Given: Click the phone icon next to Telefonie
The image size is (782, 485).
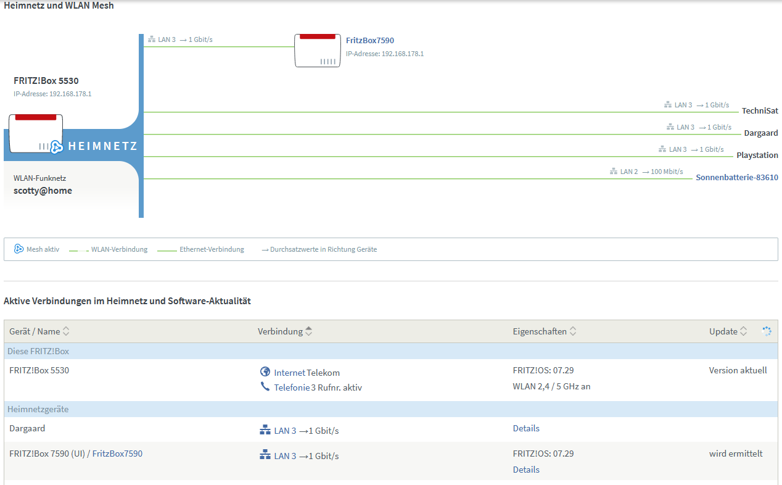Looking at the screenshot, I should pyautogui.click(x=265, y=387).
